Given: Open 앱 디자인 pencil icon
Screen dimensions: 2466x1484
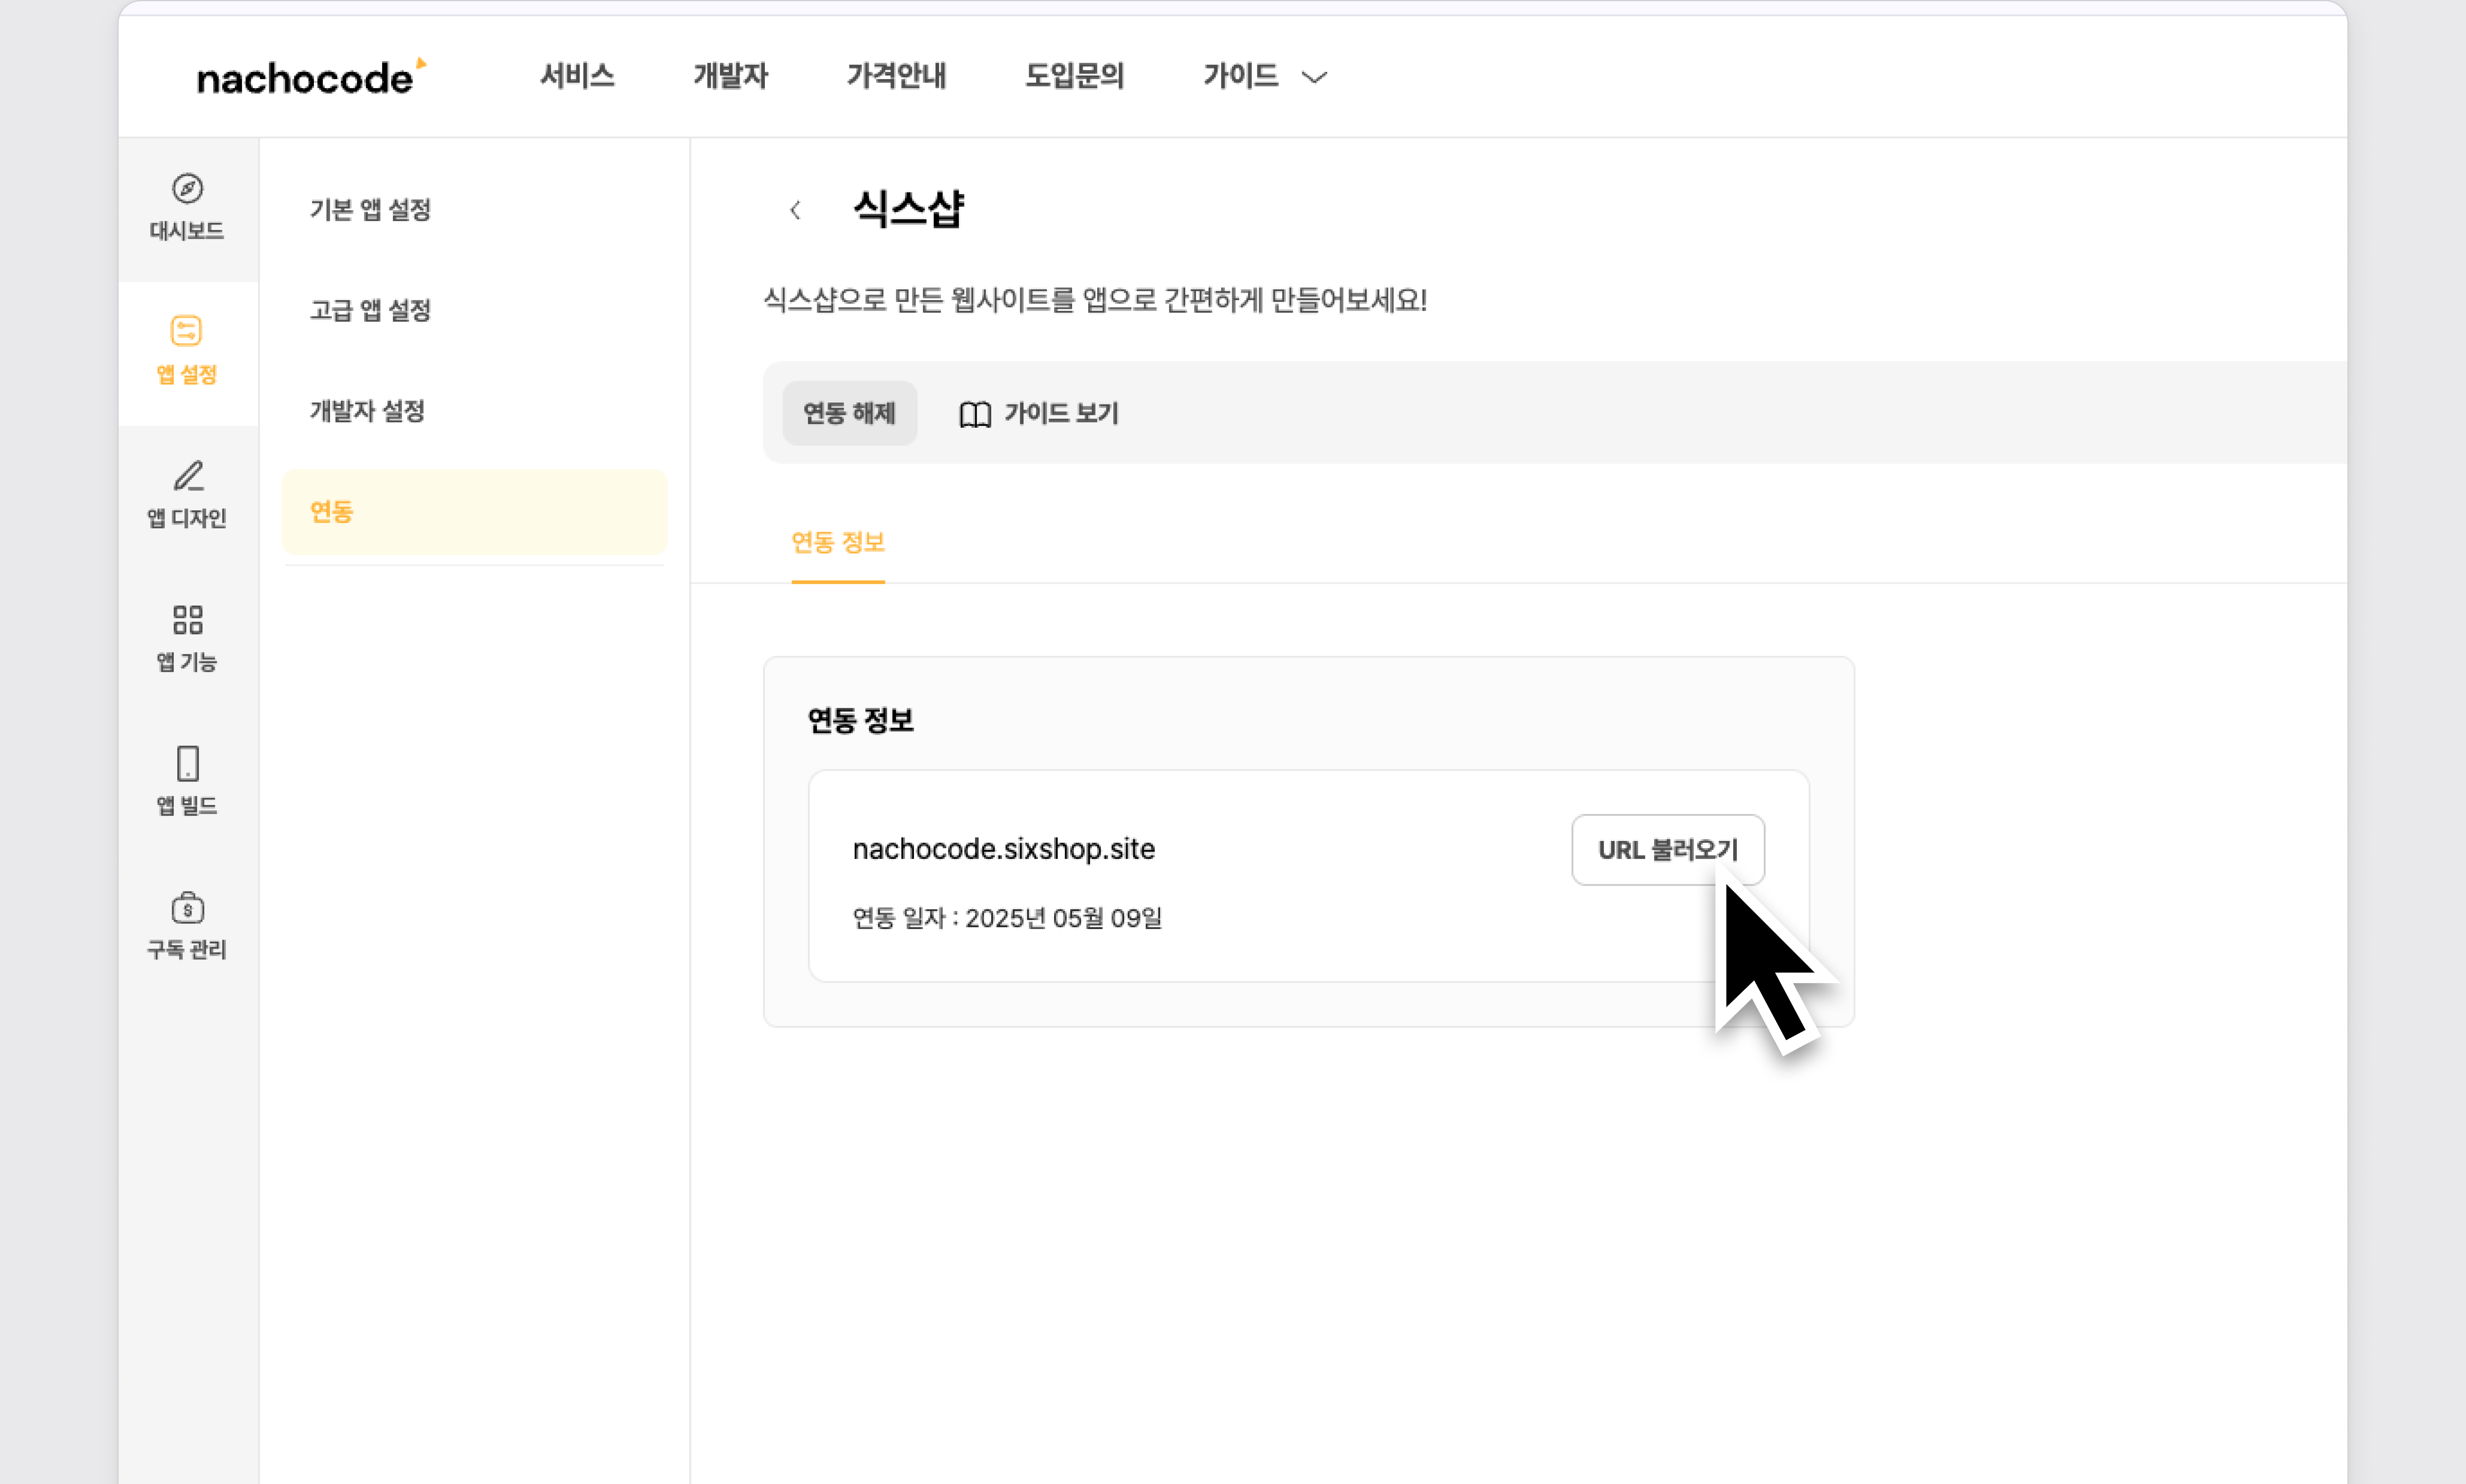Looking at the screenshot, I should click(187, 476).
